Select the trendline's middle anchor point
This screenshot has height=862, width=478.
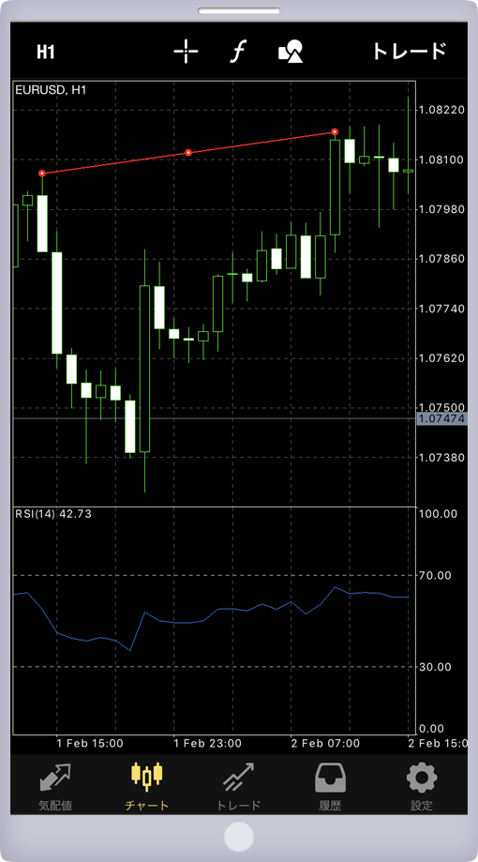pos(187,152)
